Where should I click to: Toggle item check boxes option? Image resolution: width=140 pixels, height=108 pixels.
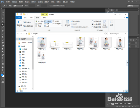point(96,21)
